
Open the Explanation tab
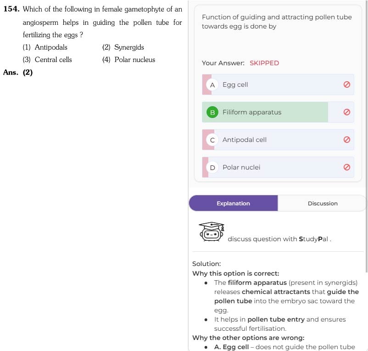[233, 203]
